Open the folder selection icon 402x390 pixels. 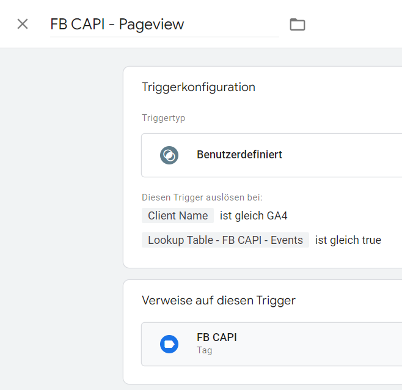(x=297, y=24)
